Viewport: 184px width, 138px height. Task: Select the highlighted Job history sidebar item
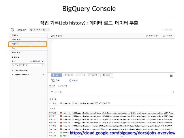[x=27, y=44]
